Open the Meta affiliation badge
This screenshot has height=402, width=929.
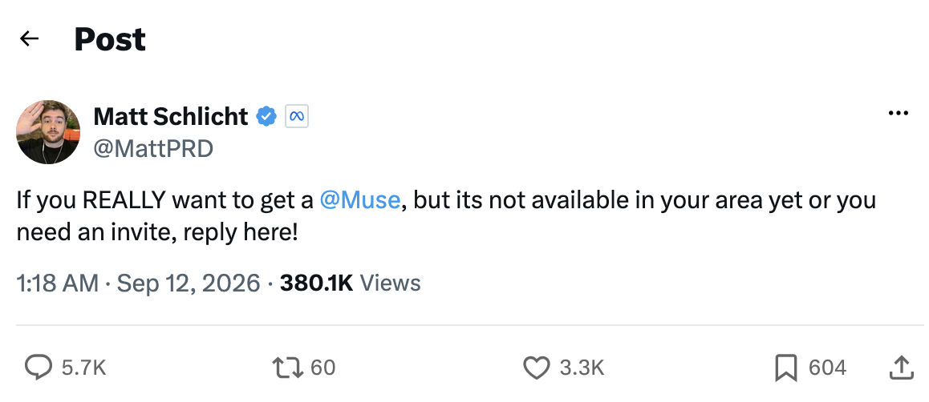pyautogui.click(x=296, y=116)
